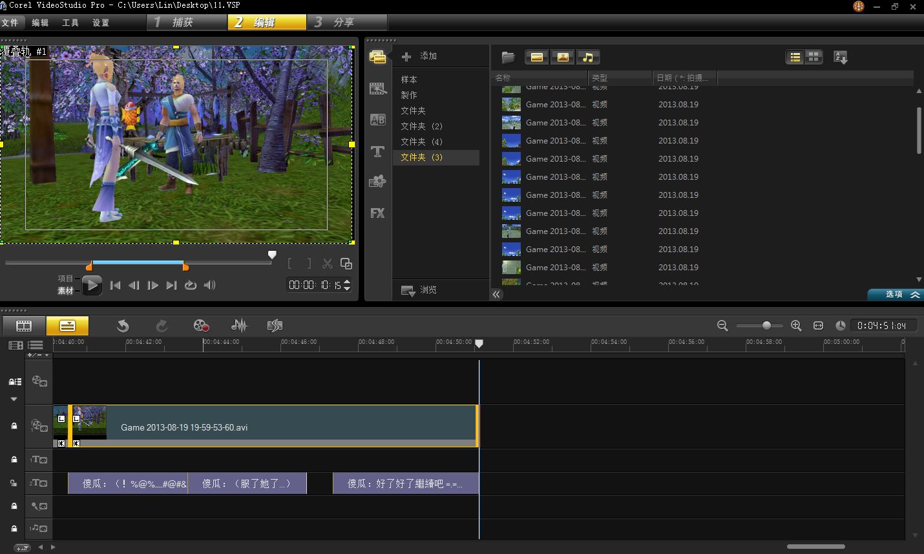
Task: Click the Undo arrow in timeline toolbar
Action: [x=123, y=326]
